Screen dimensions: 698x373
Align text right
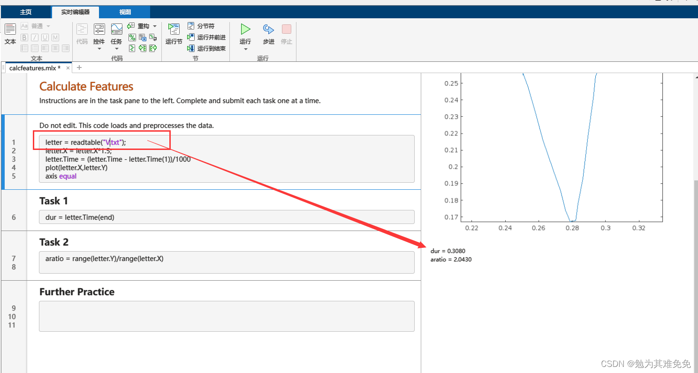pyautogui.click(x=66, y=48)
